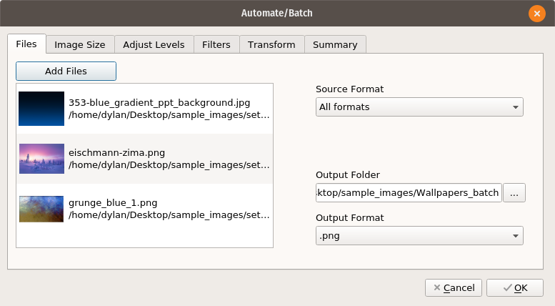Open the Image Size tab
The height and width of the screenshot is (306, 555).
click(x=80, y=44)
